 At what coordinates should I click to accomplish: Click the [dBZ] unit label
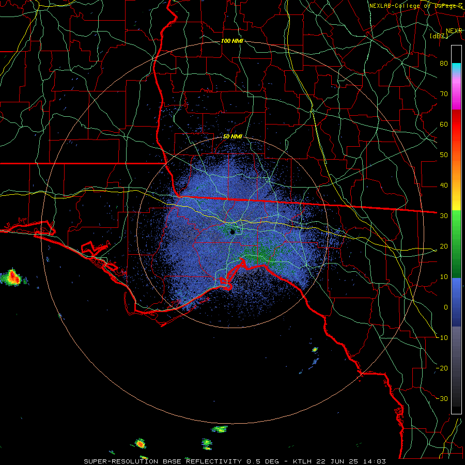439,36
